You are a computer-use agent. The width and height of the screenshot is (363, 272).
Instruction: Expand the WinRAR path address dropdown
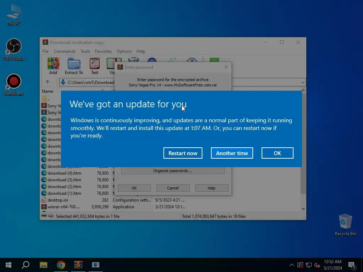pyautogui.click(x=303, y=82)
